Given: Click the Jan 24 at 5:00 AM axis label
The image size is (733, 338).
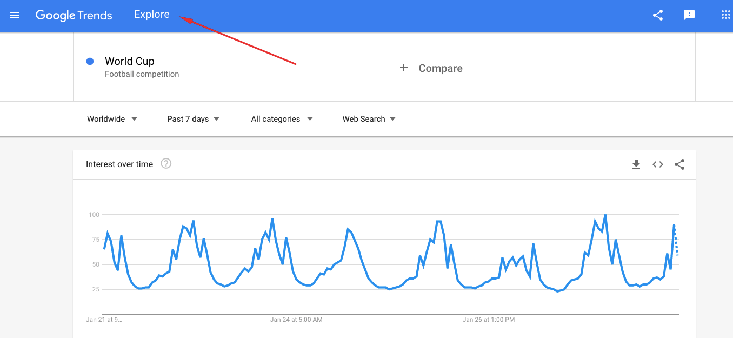Looking at the screenshot, I should pyautogui.click(x=296, y=320).
